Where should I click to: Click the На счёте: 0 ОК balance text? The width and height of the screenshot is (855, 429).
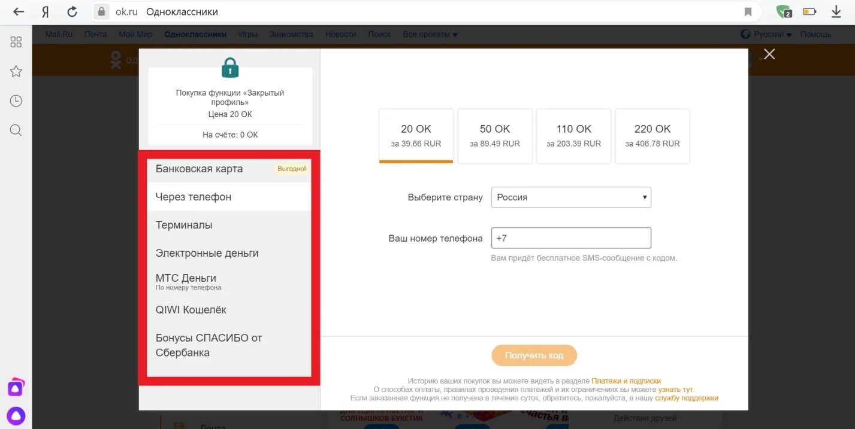[230, 135]
